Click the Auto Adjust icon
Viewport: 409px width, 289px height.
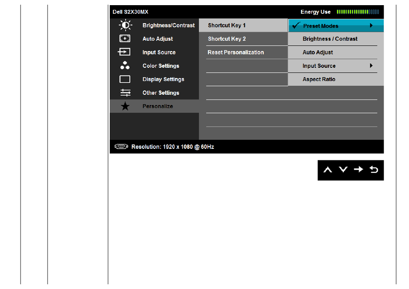pyautogui.click(x=125, y=39)
